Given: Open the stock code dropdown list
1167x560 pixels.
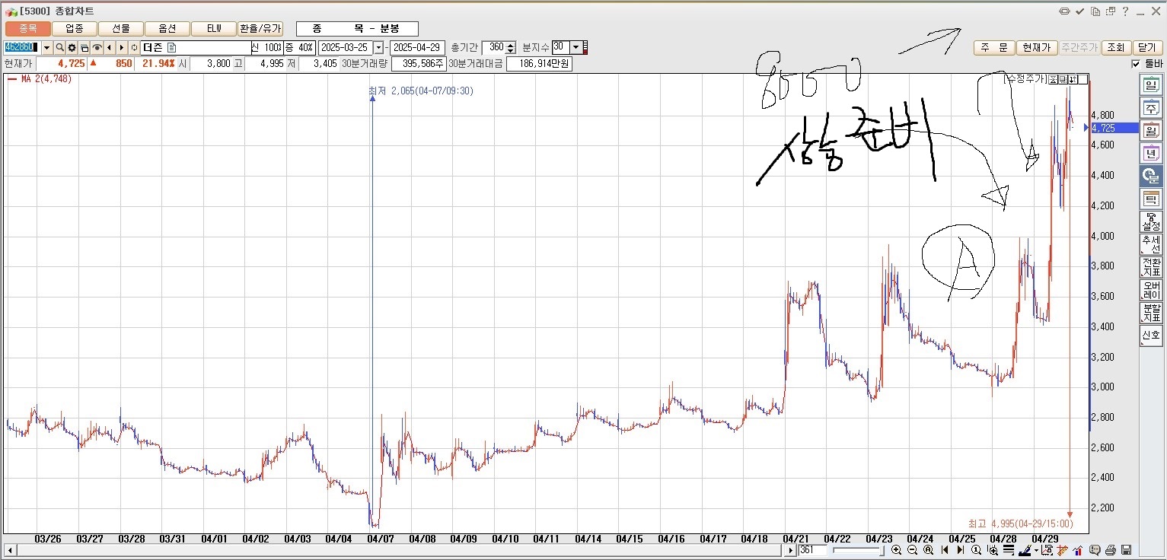Looking at the screenshot, I should [46, 48].
